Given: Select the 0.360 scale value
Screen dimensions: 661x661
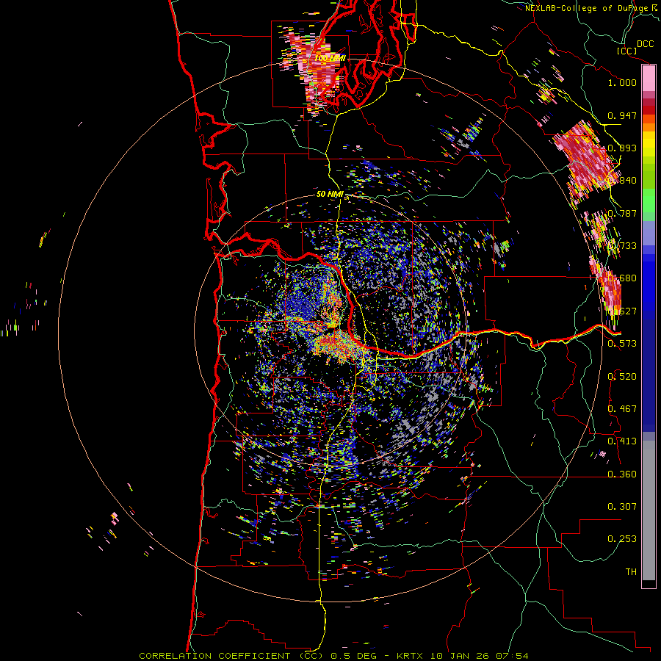Looking at the screenshot, I should pyautogui.click(x=622, y=474).
